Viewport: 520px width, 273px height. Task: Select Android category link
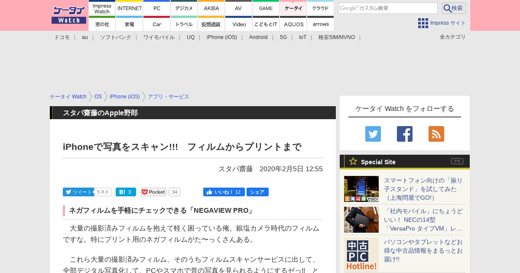258,37
